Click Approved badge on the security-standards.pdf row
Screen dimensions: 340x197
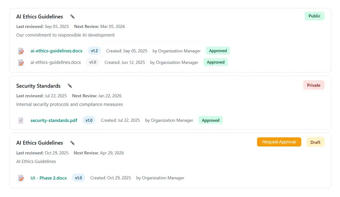coord(210,121)
